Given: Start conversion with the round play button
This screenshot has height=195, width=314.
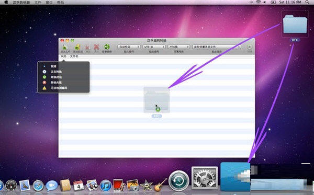Looking at the screenshot, I should point(249,47).
